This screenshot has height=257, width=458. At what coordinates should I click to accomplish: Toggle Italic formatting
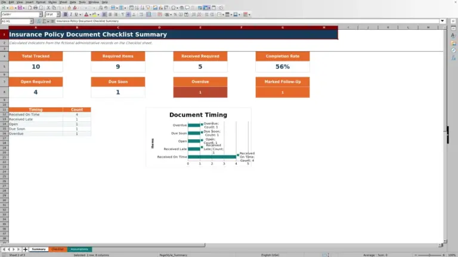(x=71, y=14)
